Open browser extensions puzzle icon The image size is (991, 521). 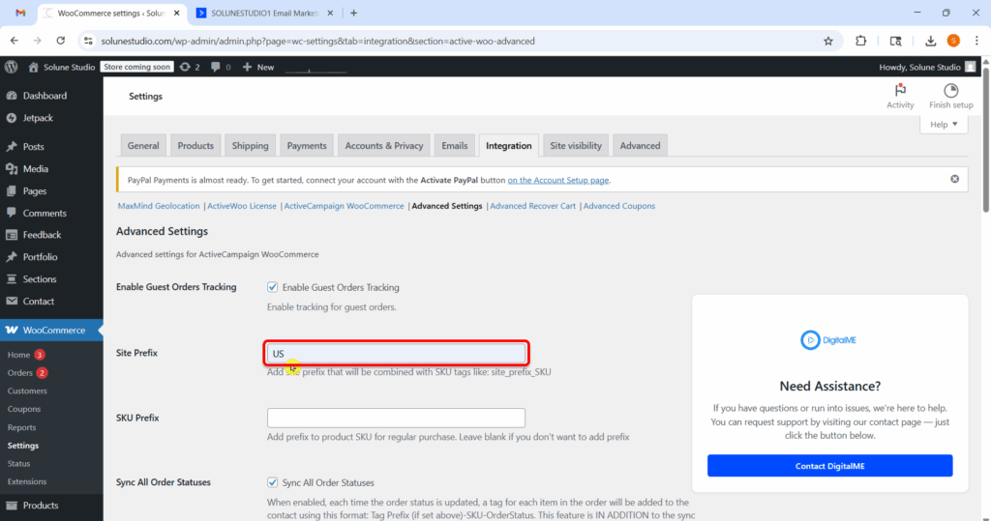pyautogui.click(x=860, y=41)
